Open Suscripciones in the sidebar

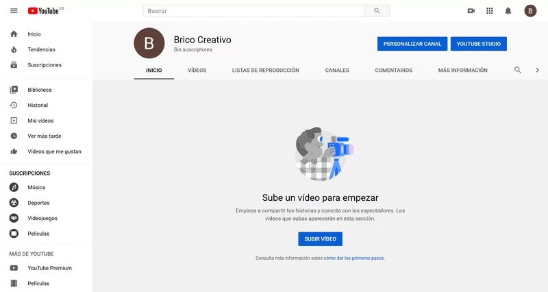(46, 64)
